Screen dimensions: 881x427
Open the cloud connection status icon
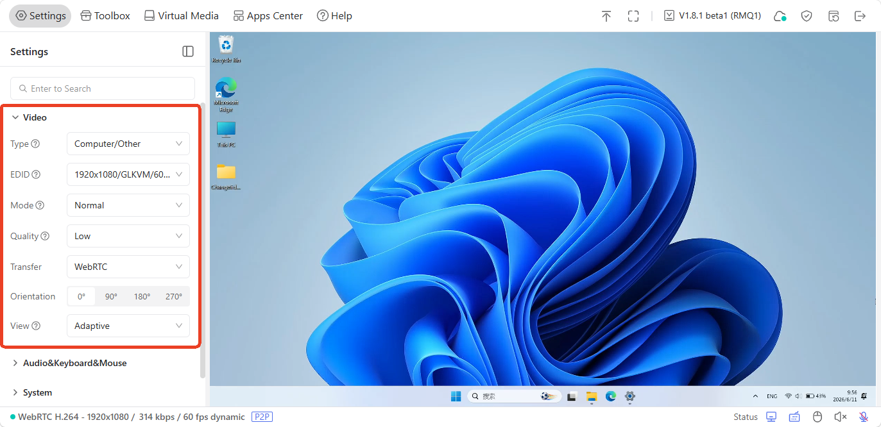(780, 16)
